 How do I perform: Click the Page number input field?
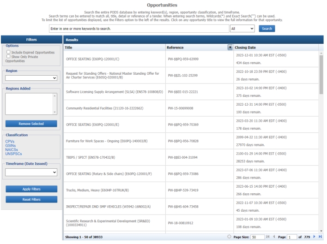point(292,237)
